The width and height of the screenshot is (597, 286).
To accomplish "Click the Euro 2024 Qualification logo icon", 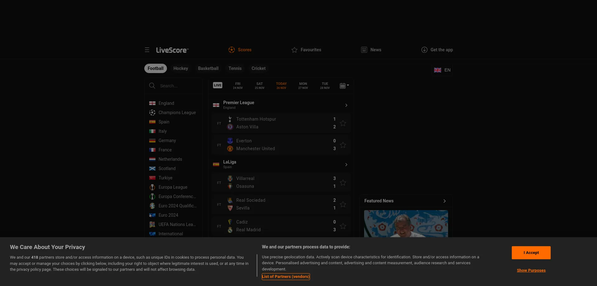I will (x=152, y=206).
